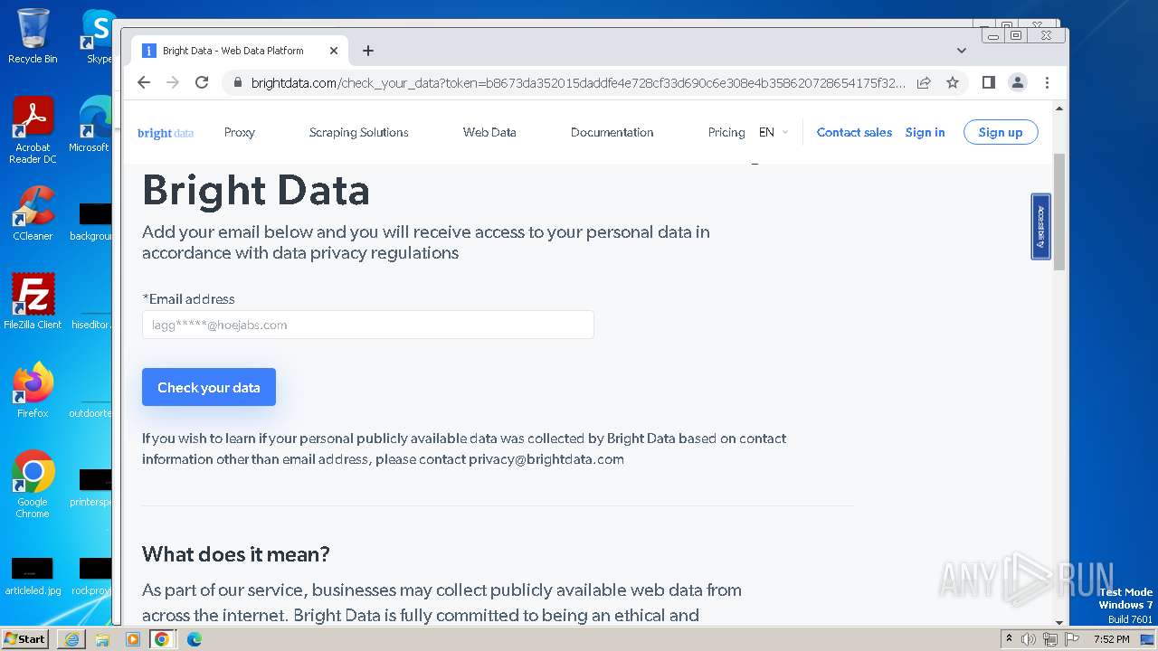Viewport: 1158px width, 651px height.
Task: Reload the Bright Data page
Action: click(202, 82)
